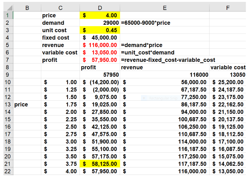Screen dimensions: 249x178
Task: Select the fixed cost value 45,000.00
Action: [100, 37]
